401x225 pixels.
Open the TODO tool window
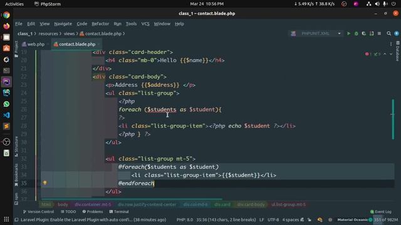click(x=68, y=212)
